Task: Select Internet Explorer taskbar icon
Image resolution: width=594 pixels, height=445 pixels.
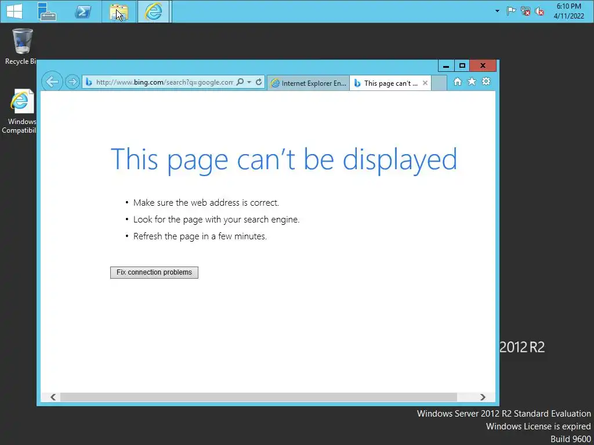Action: click(153, 12)
